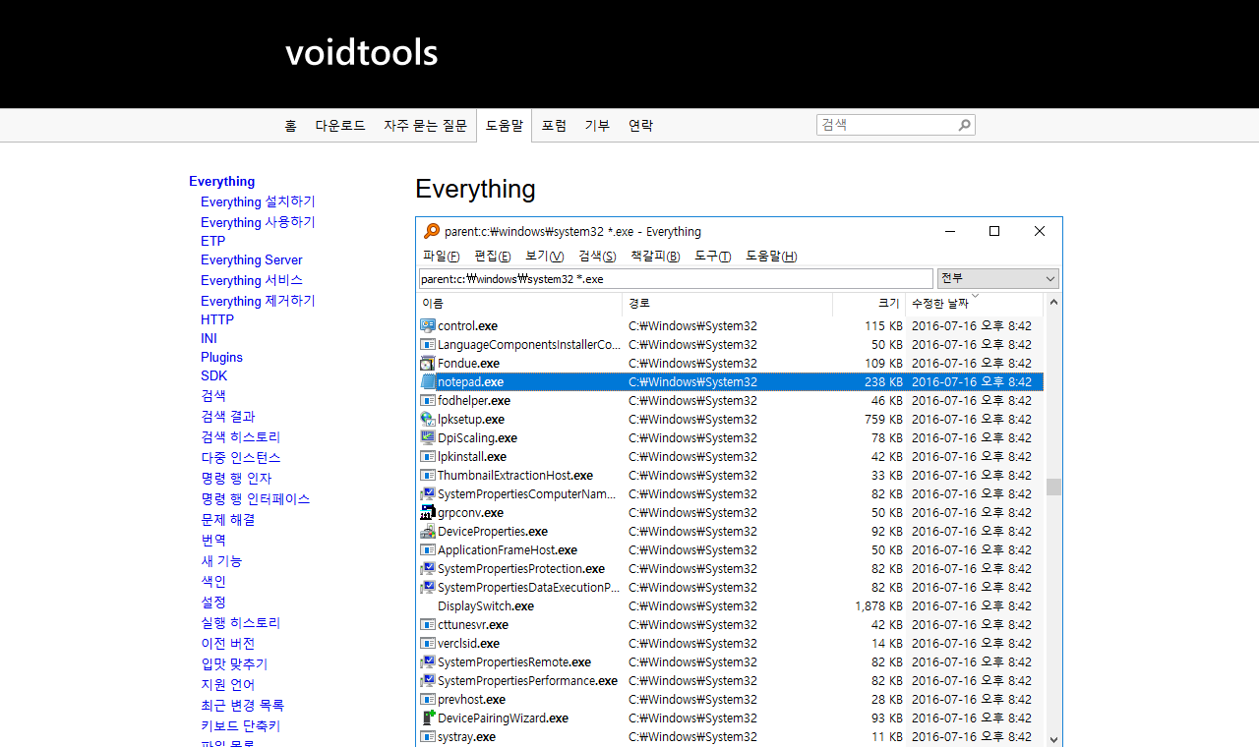1259x747 pixels.
Task: Click the notepad.exe file icon
Action: 428,381
